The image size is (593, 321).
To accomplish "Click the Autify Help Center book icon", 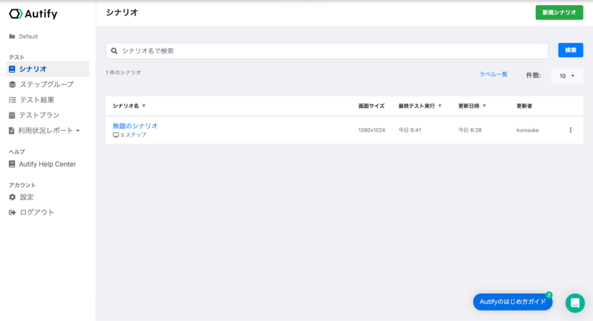I will point(12,164).
